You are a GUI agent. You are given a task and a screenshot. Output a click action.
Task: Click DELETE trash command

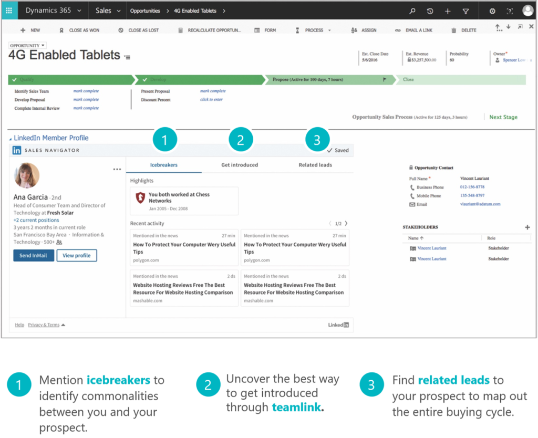464,30
